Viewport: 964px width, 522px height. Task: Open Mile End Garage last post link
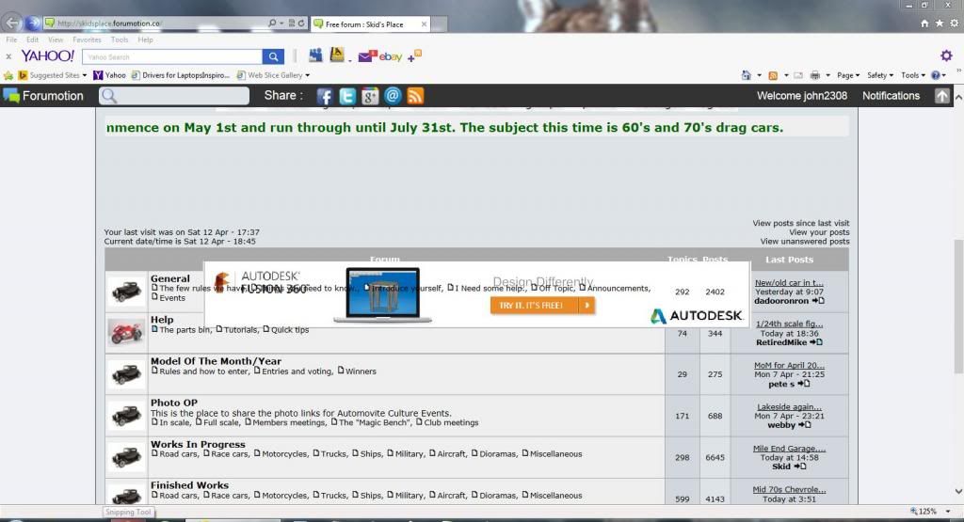pyautogui.click(x=789, y=449)
